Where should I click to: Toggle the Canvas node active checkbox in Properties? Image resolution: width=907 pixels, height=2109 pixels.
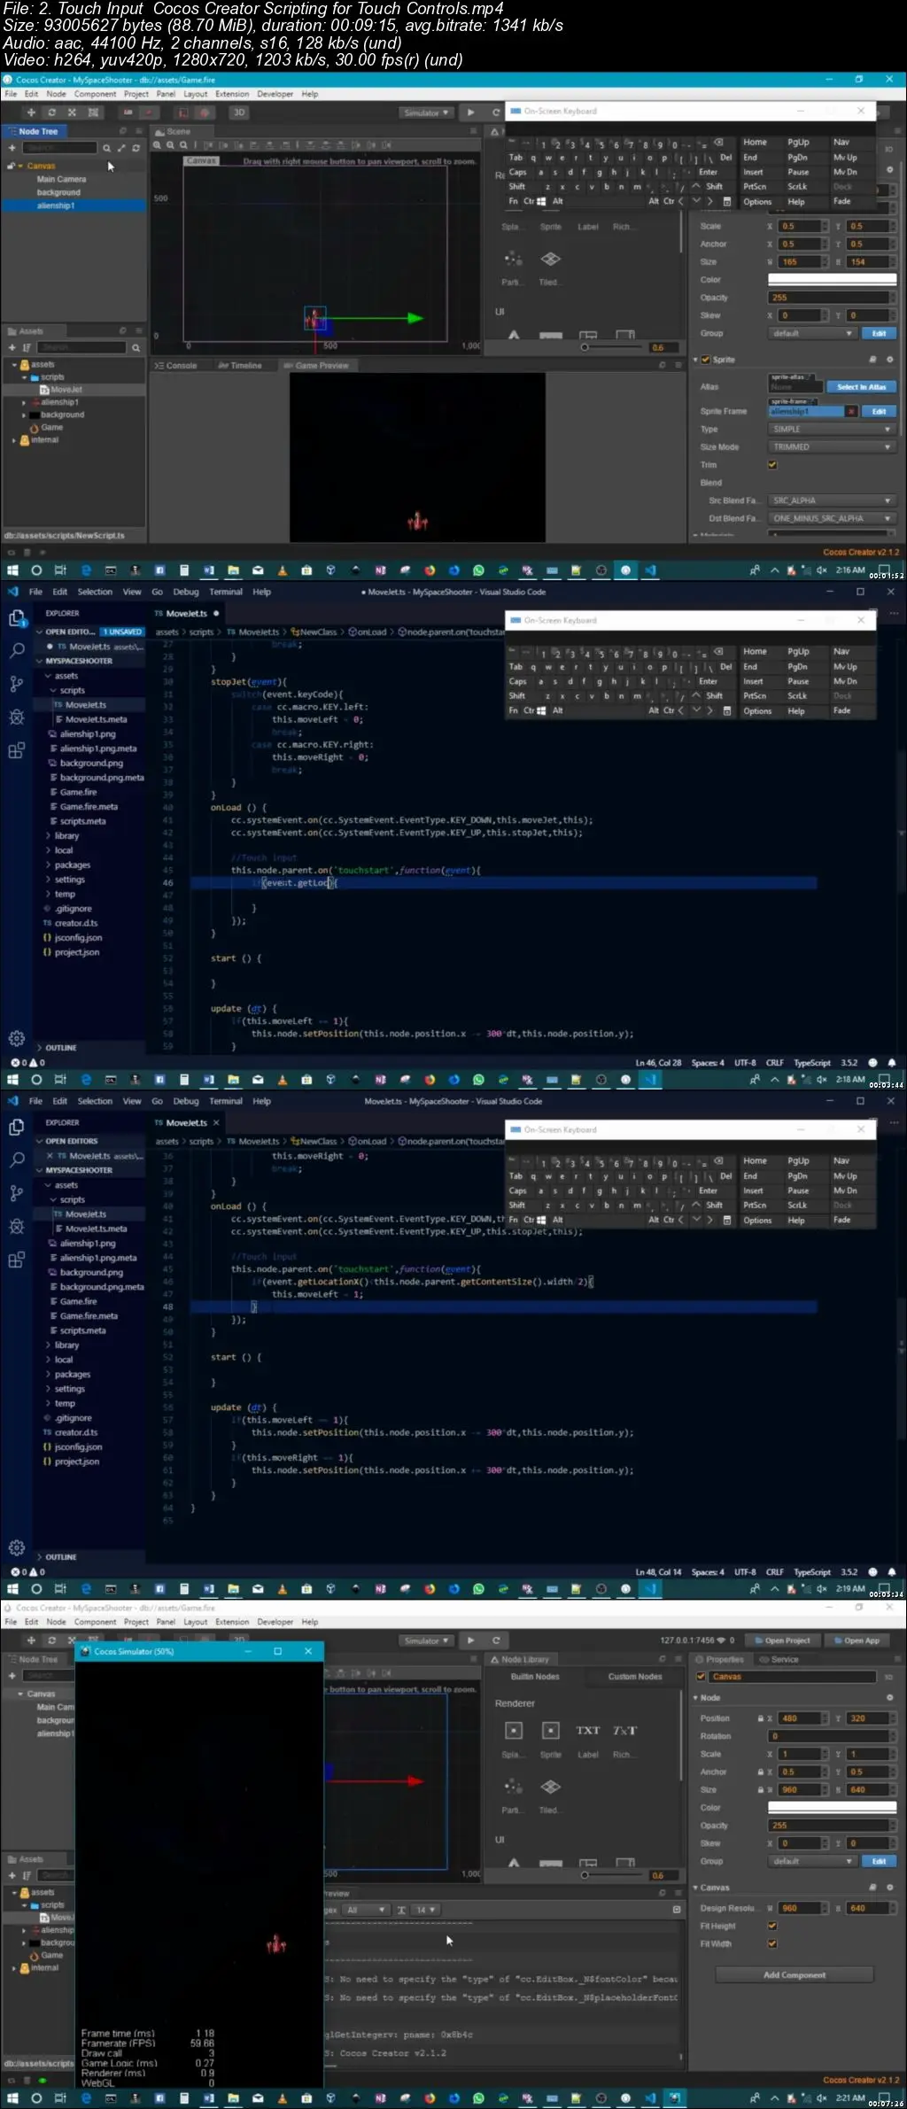702,1677
